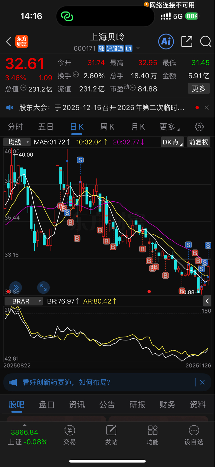215x467 pixels.
Task: Open the 东方财富 logo icon
Action: pos(22,42)
